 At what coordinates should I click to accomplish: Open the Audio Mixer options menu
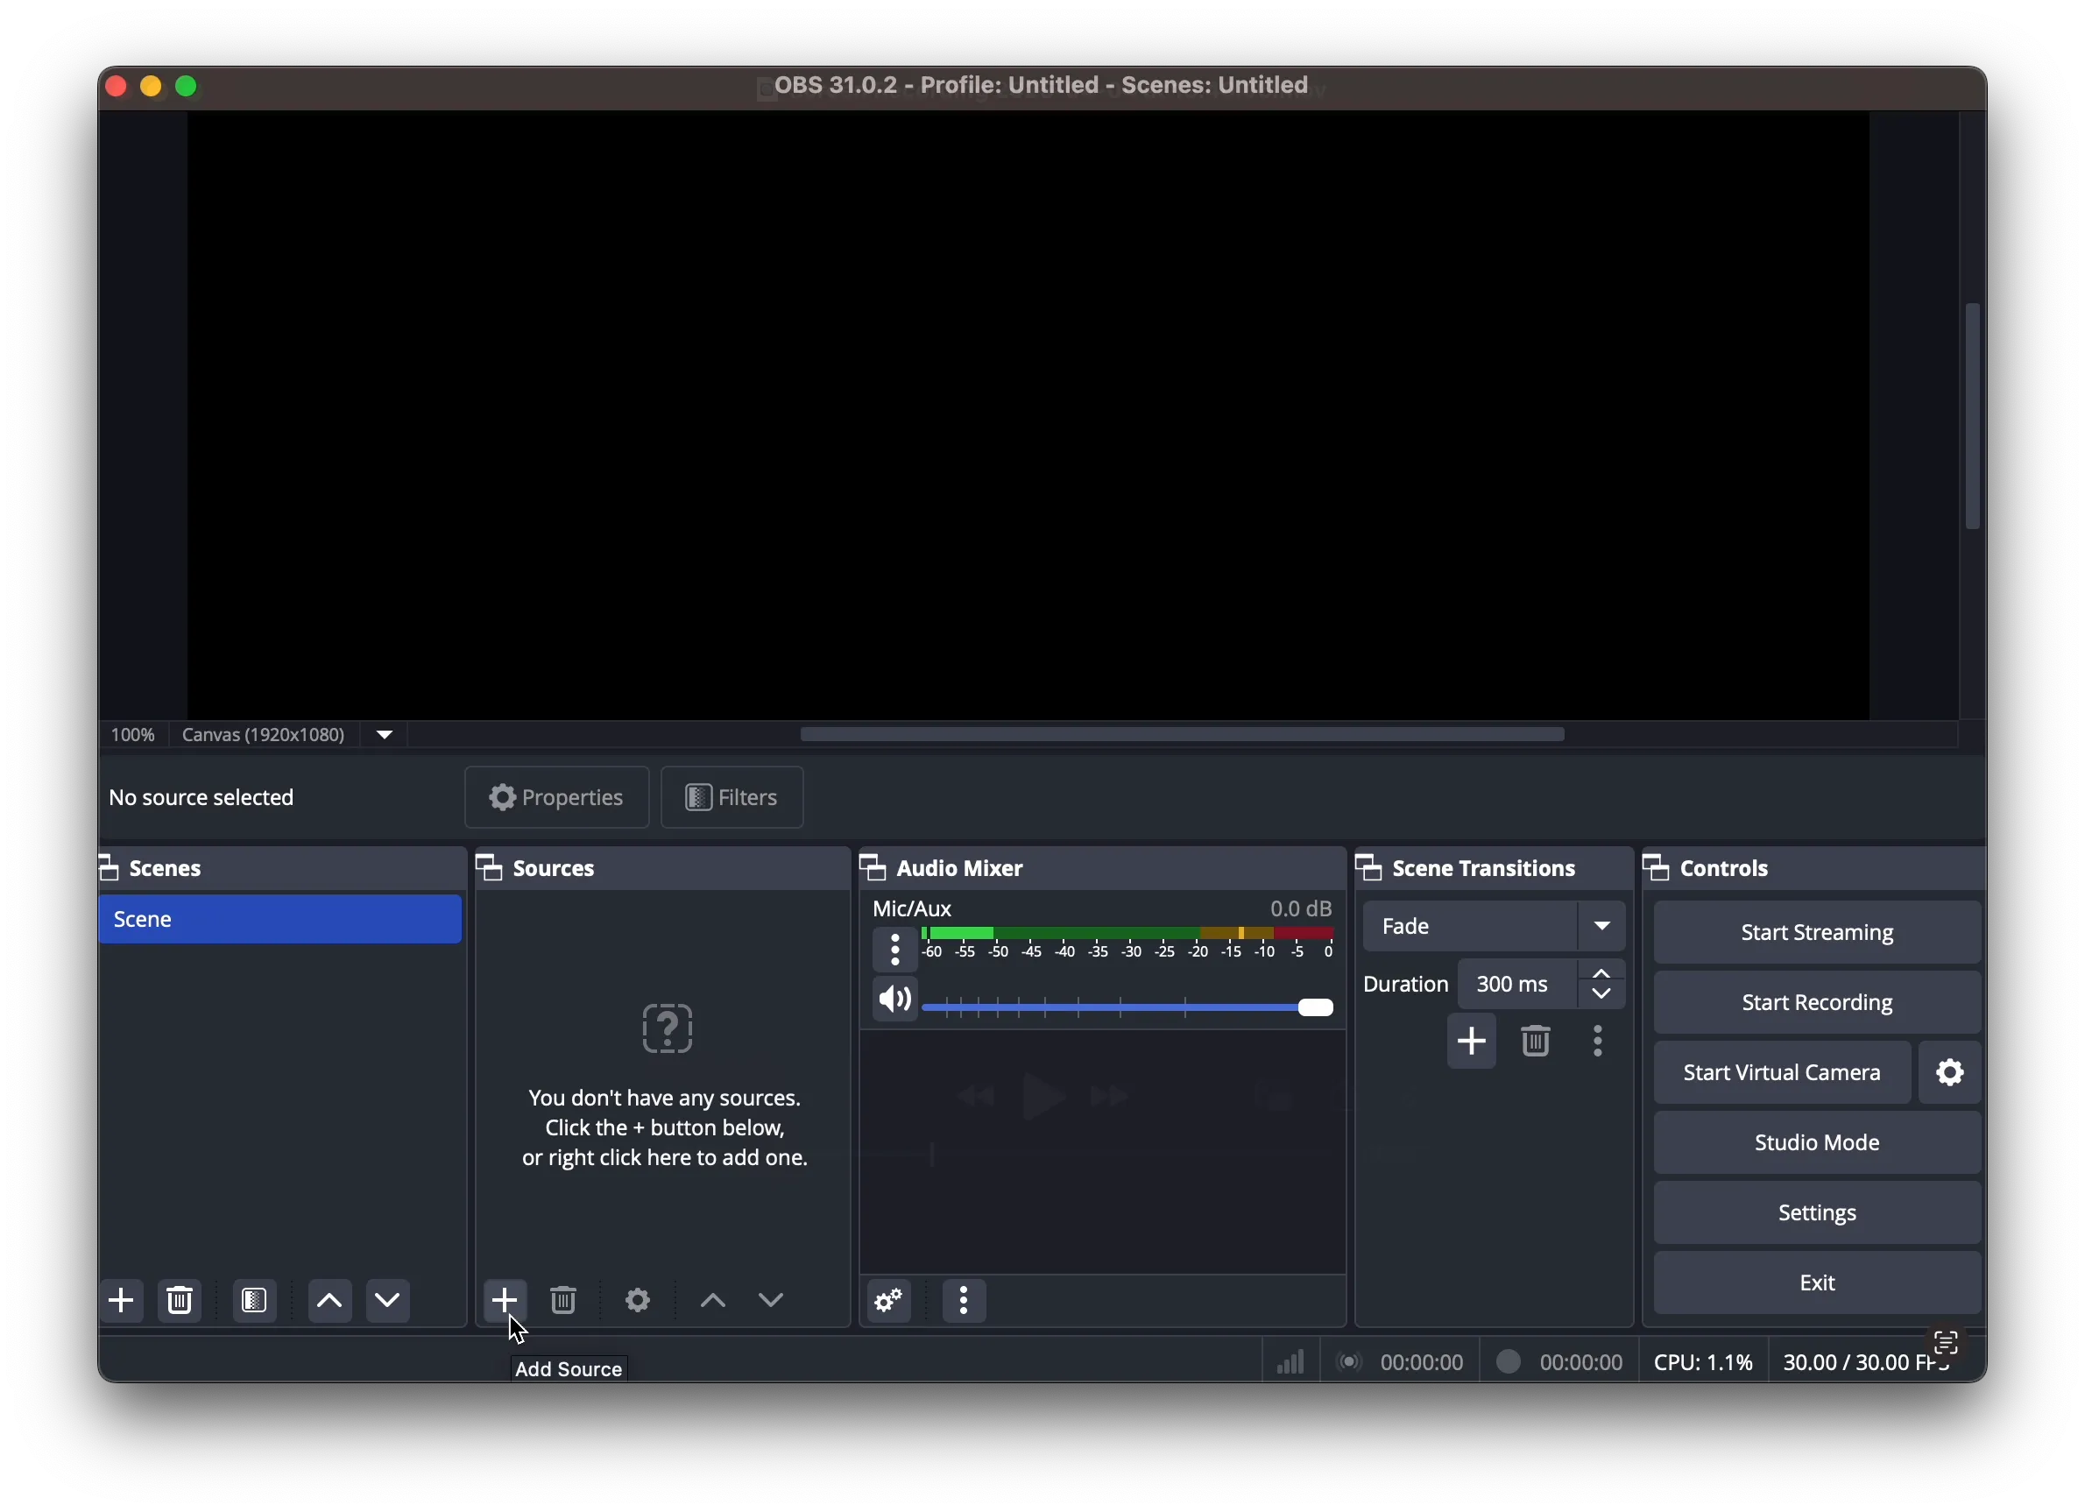(963, 1301)
